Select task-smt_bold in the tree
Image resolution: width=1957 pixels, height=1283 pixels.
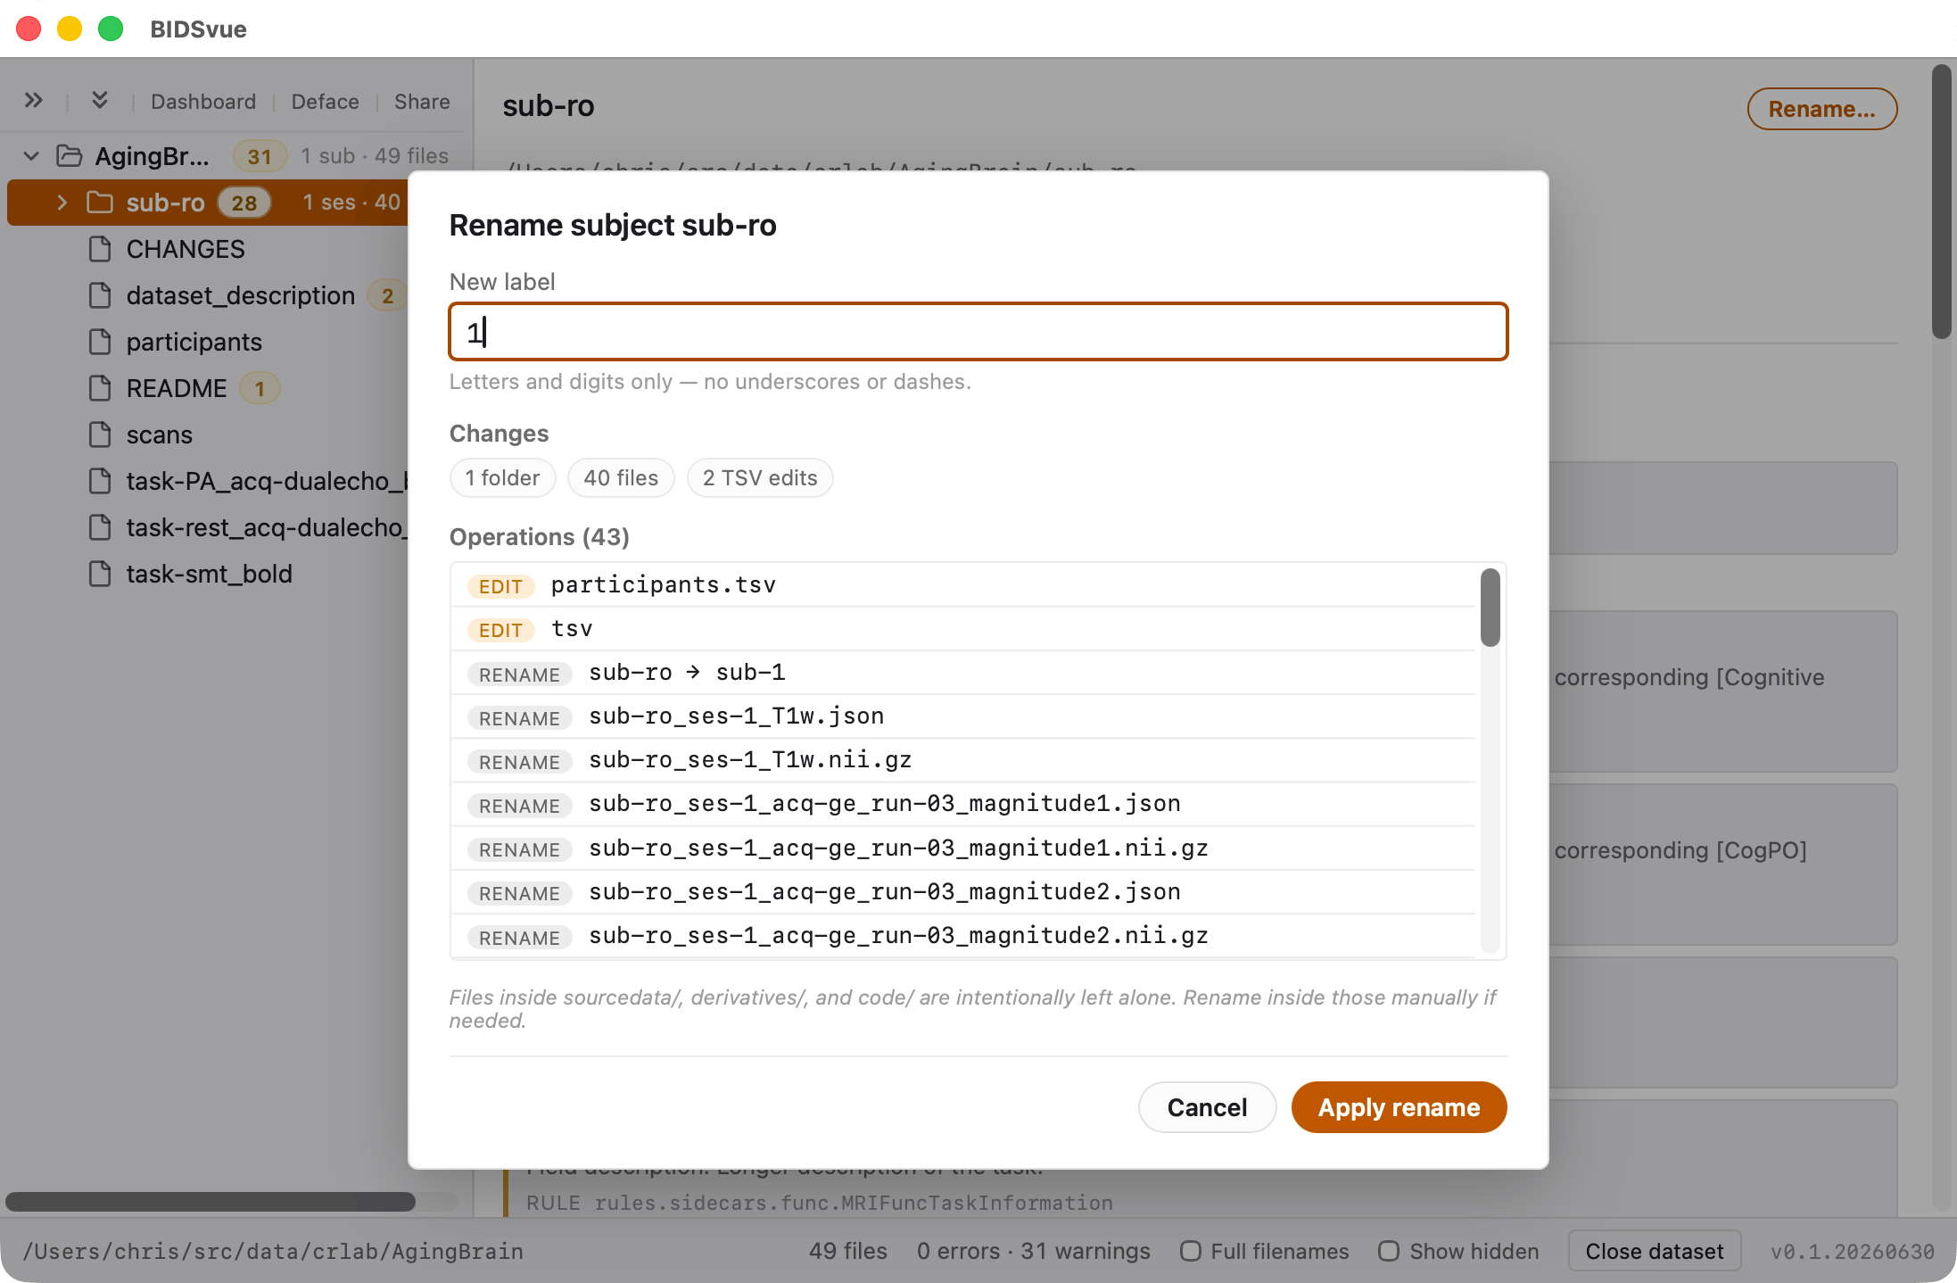pyautogui.click(x=210, y=574)
